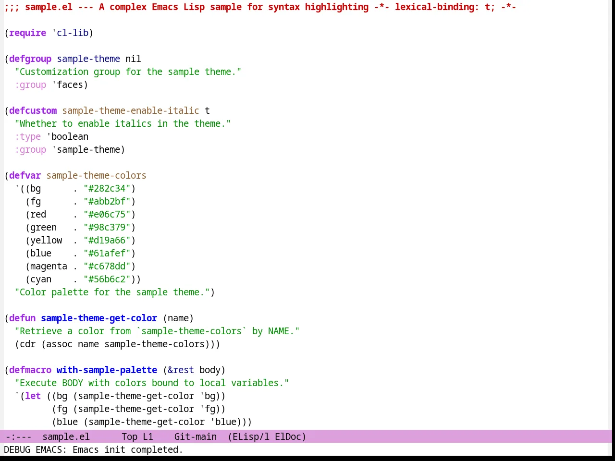Click the 'fg symbol in let binding
The width and height of the screenshot is (615, 461).
[207, 409]
